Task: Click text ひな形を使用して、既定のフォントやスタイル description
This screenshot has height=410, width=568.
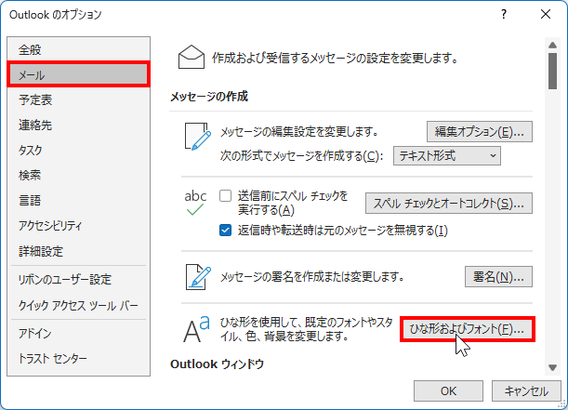Action: [x=306, y=329]
